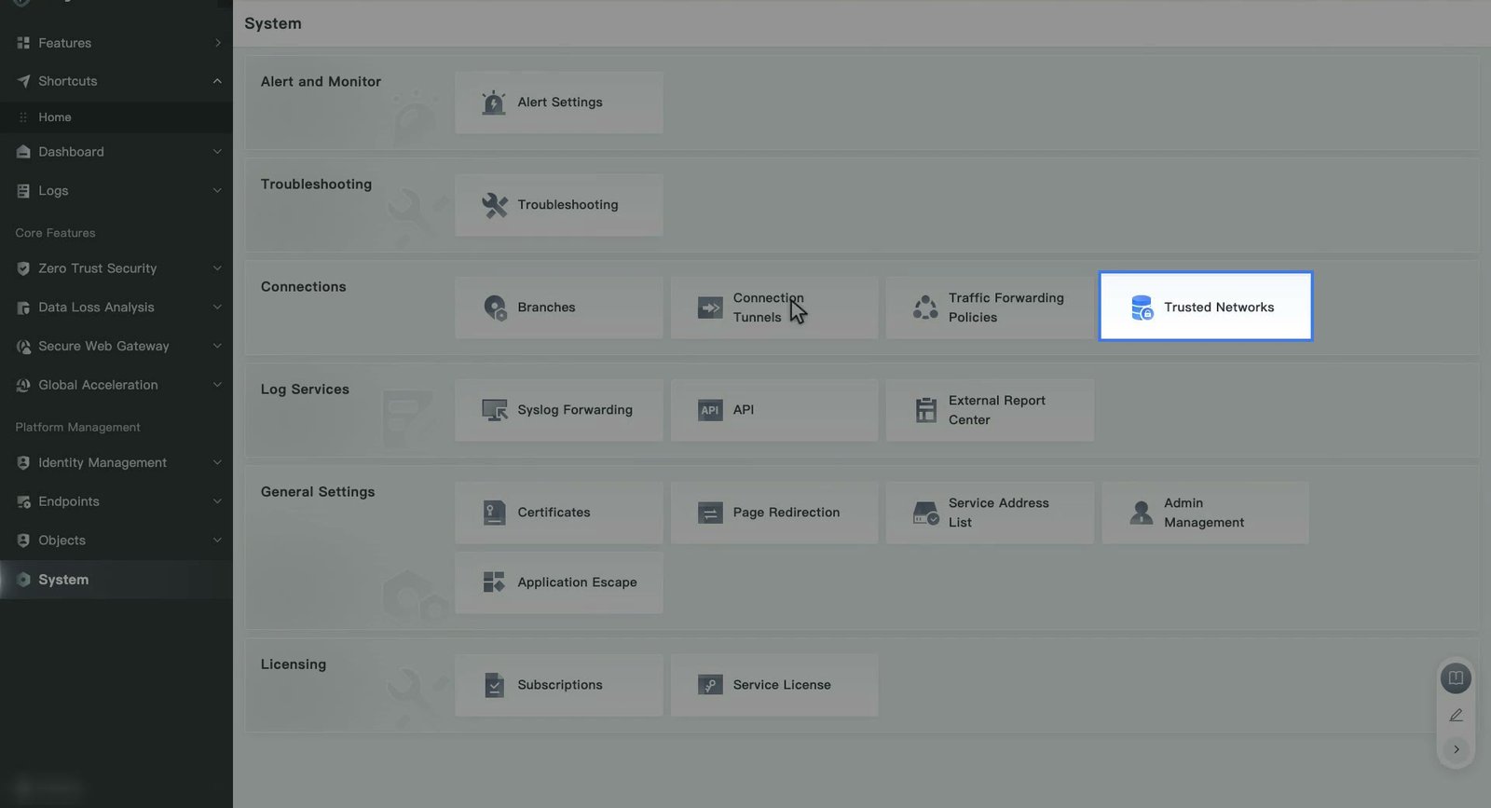Click the Certificates document icon
The width and height of the screenshot is (1491, 808).
(x=494, y=513)
